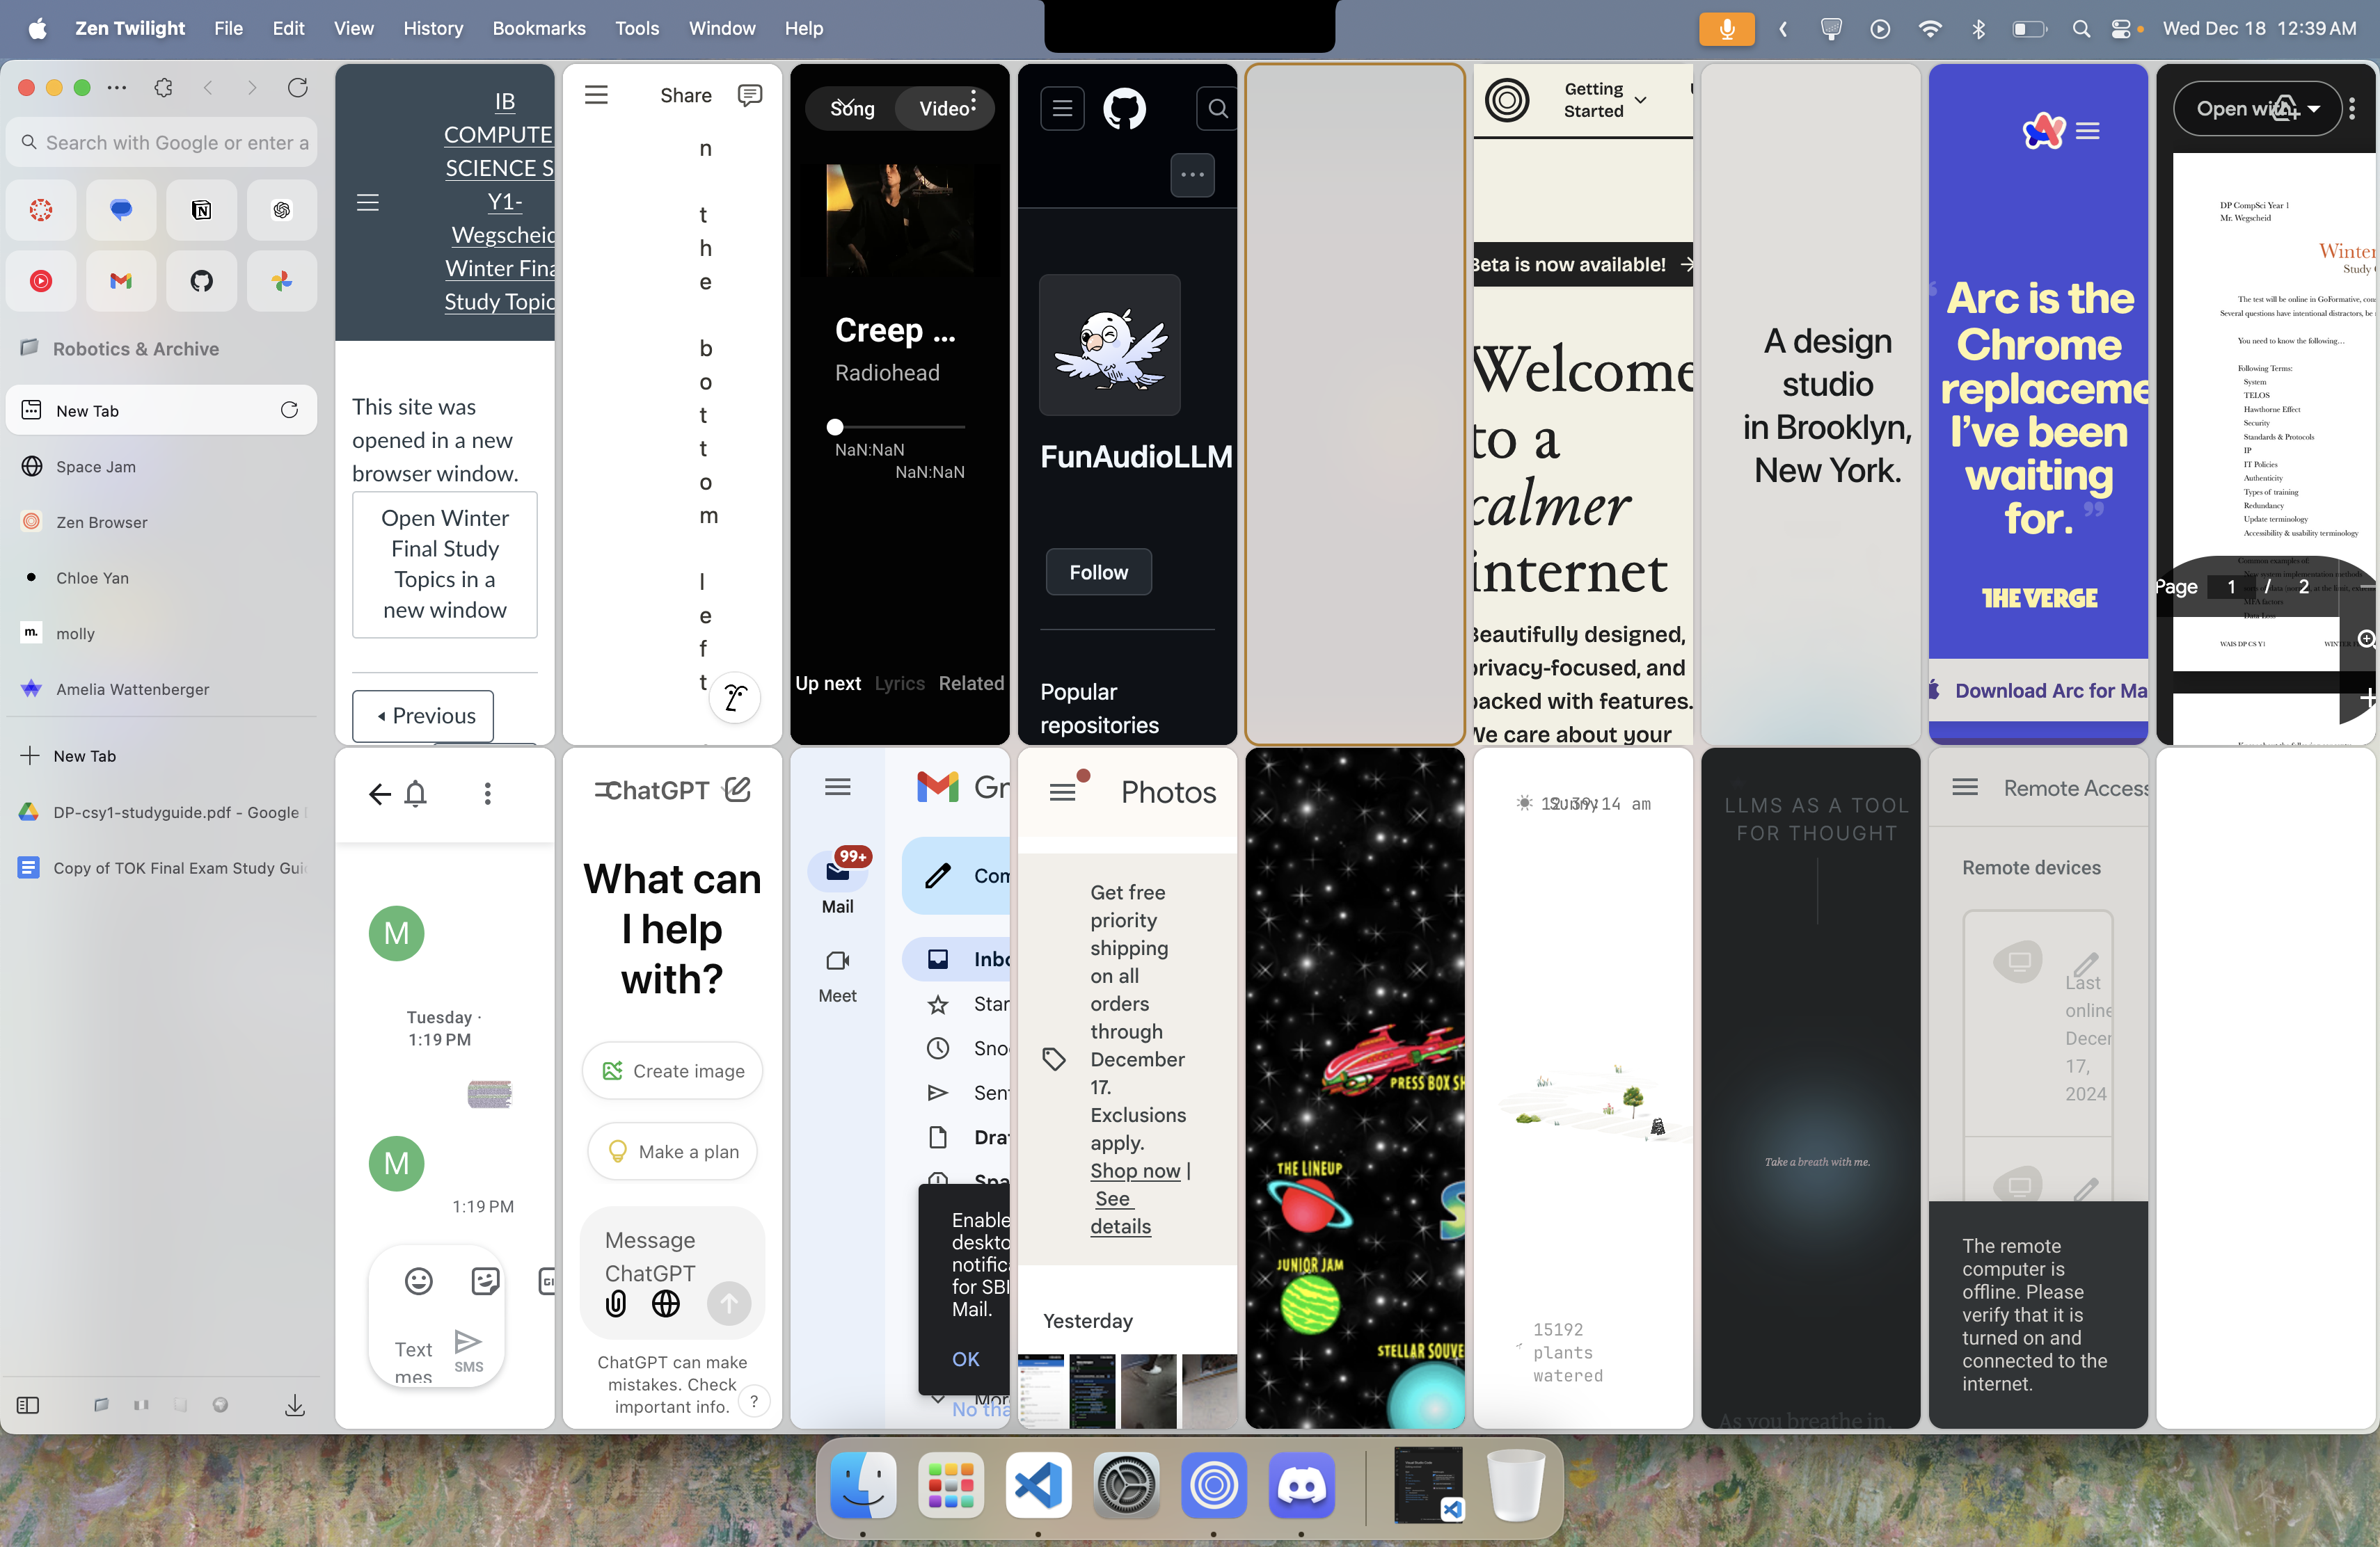Click Make a plan suggestion in ChatGPT
This screenshot has width=2380, height=1547.
tap(672, 1151)
